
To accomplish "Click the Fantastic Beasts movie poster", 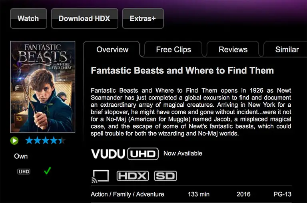I will [x=43, y=87].
